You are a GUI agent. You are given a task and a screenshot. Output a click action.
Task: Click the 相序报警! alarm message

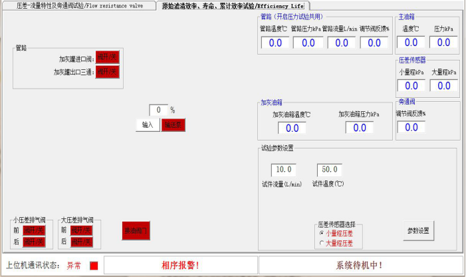pyautogui.click(x=180, y=266)
